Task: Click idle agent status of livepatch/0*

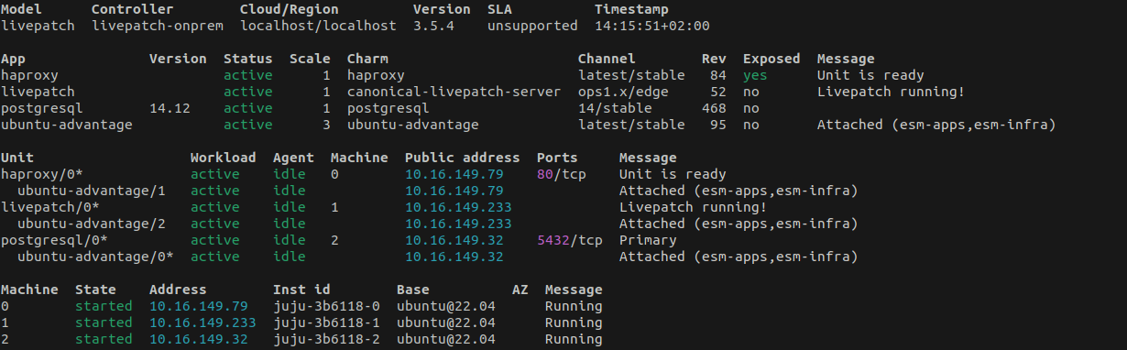Action: click(290, 207)
